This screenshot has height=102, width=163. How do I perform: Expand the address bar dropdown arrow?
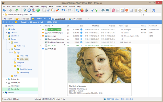[3, 15]
